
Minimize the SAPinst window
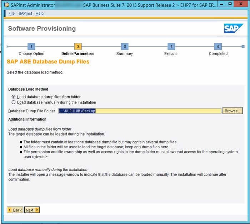(221, 4)
